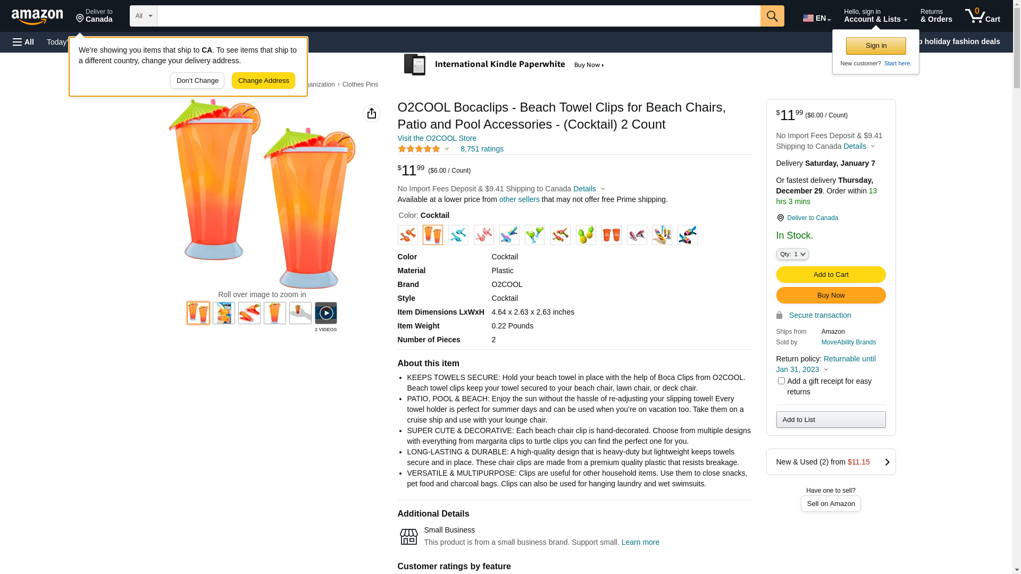Click in the search input field

coord(458,16)
